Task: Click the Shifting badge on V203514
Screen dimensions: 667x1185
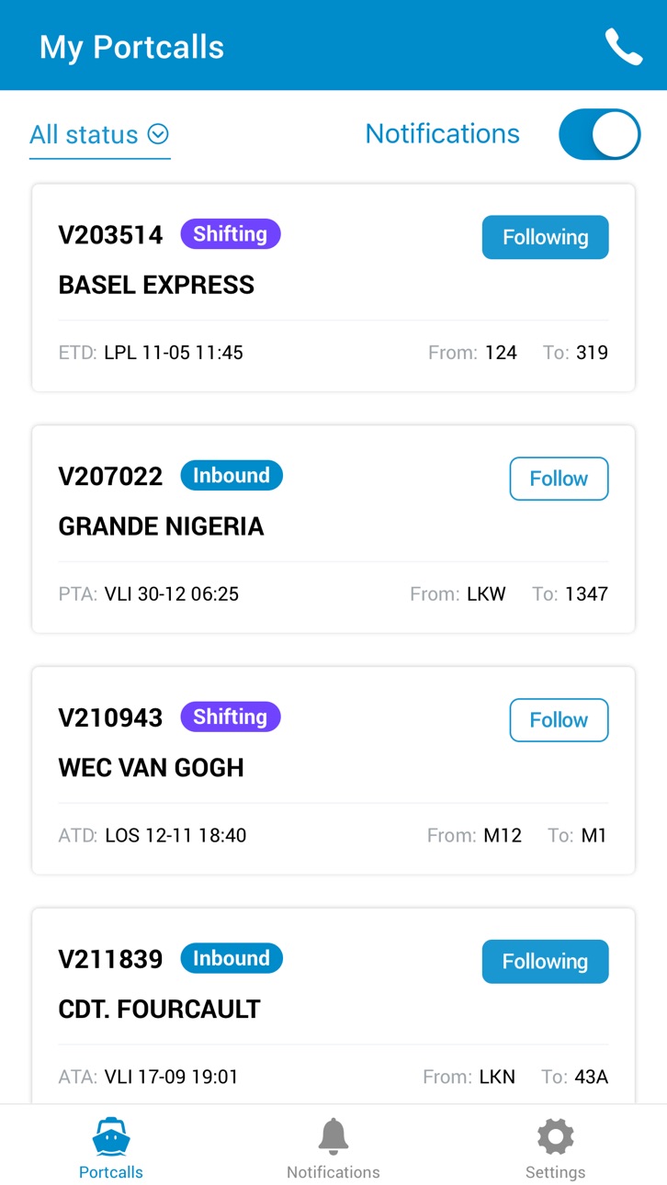Action: coord(231,234)
